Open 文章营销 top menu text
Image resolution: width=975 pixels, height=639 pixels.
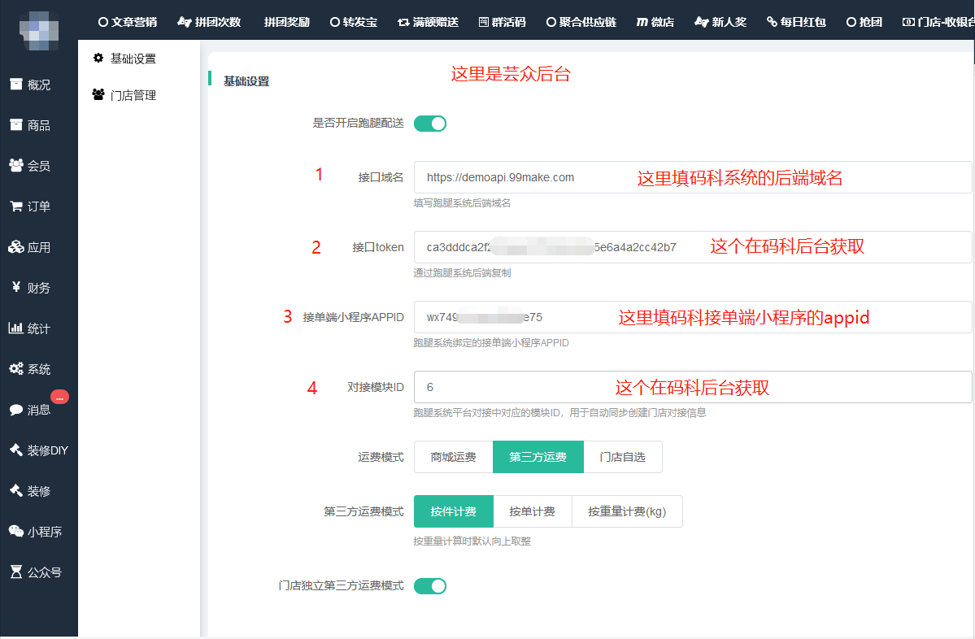click(133, 22)
